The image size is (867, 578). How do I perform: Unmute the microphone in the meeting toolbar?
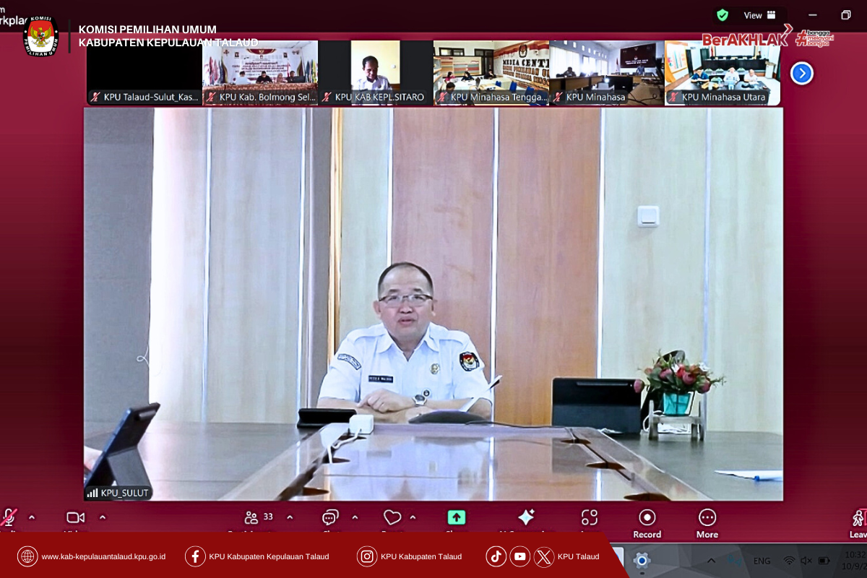tap(9, 518)
